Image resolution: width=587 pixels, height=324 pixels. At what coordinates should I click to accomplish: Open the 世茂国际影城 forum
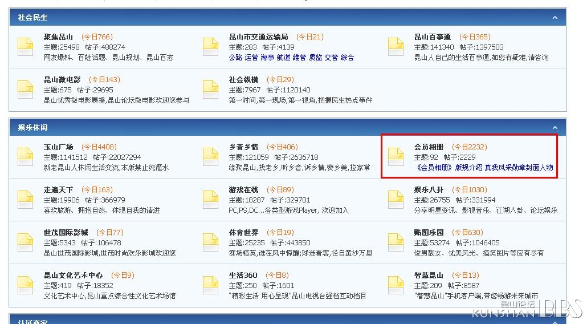point(66,232)
